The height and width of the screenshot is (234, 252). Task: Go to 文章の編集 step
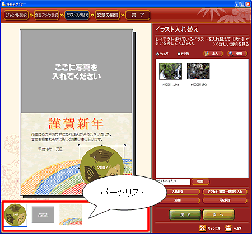[108, 15]
